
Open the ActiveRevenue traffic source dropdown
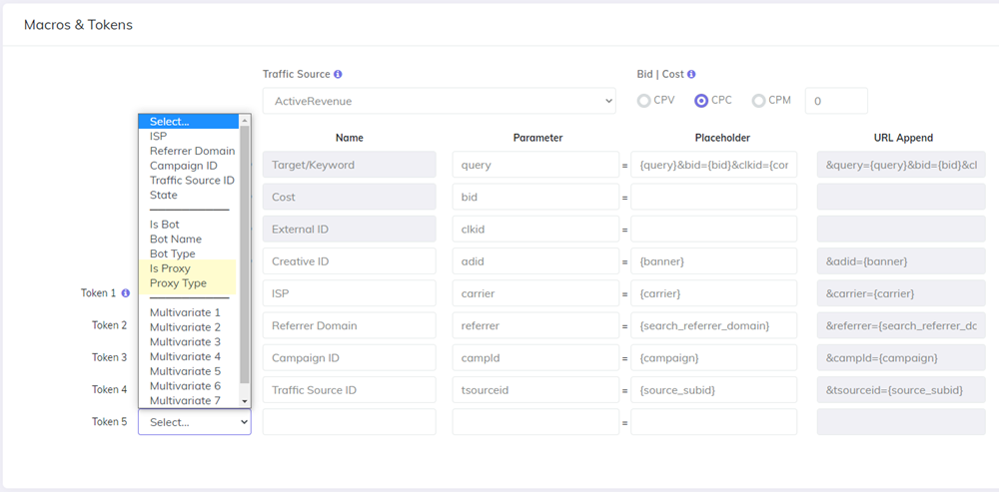(x=439, y=101)
